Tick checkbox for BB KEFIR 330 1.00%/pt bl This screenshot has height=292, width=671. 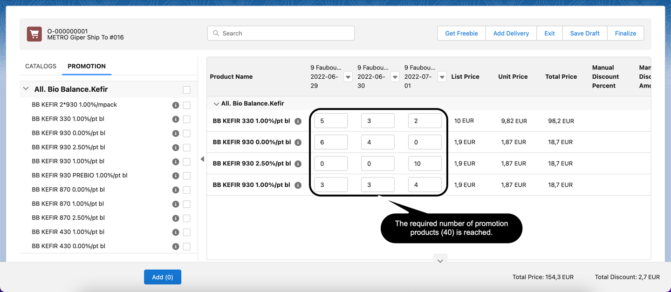[187, 119]
